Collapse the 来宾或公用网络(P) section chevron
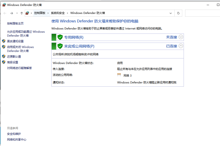Image resolution: width=220 pixels, height=146 pixels. click(181, 46)
